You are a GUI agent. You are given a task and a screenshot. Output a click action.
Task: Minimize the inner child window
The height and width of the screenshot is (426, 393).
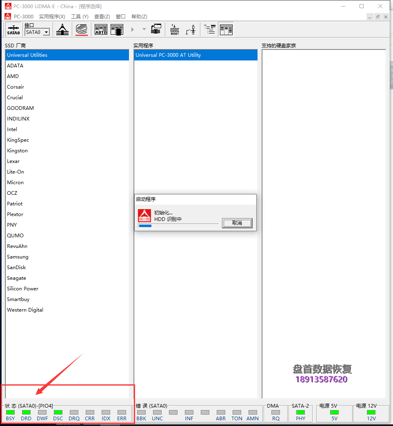[370, 17]
